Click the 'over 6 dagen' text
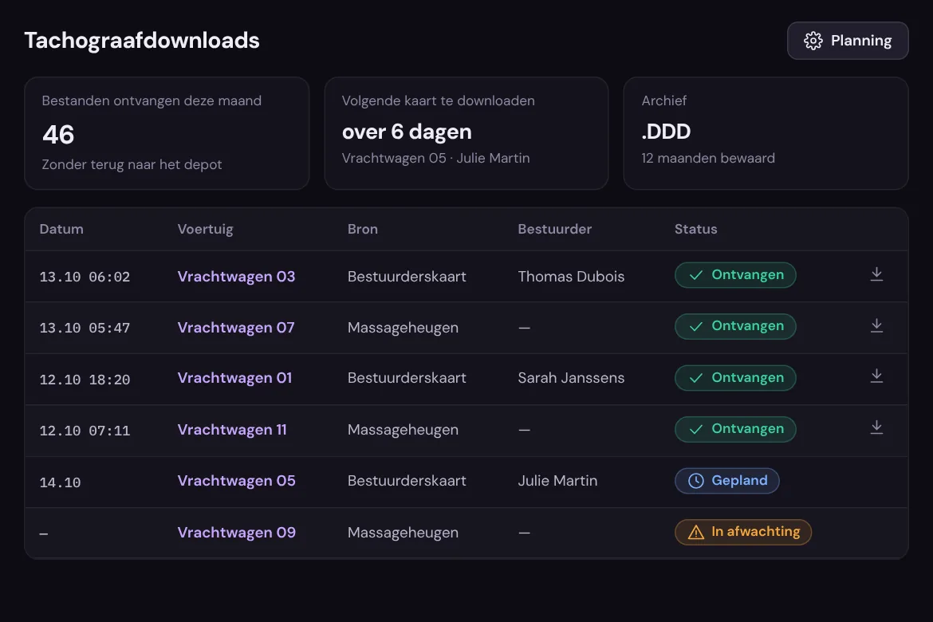Screen dimensions: 933x622 click(x=407, y=132)
